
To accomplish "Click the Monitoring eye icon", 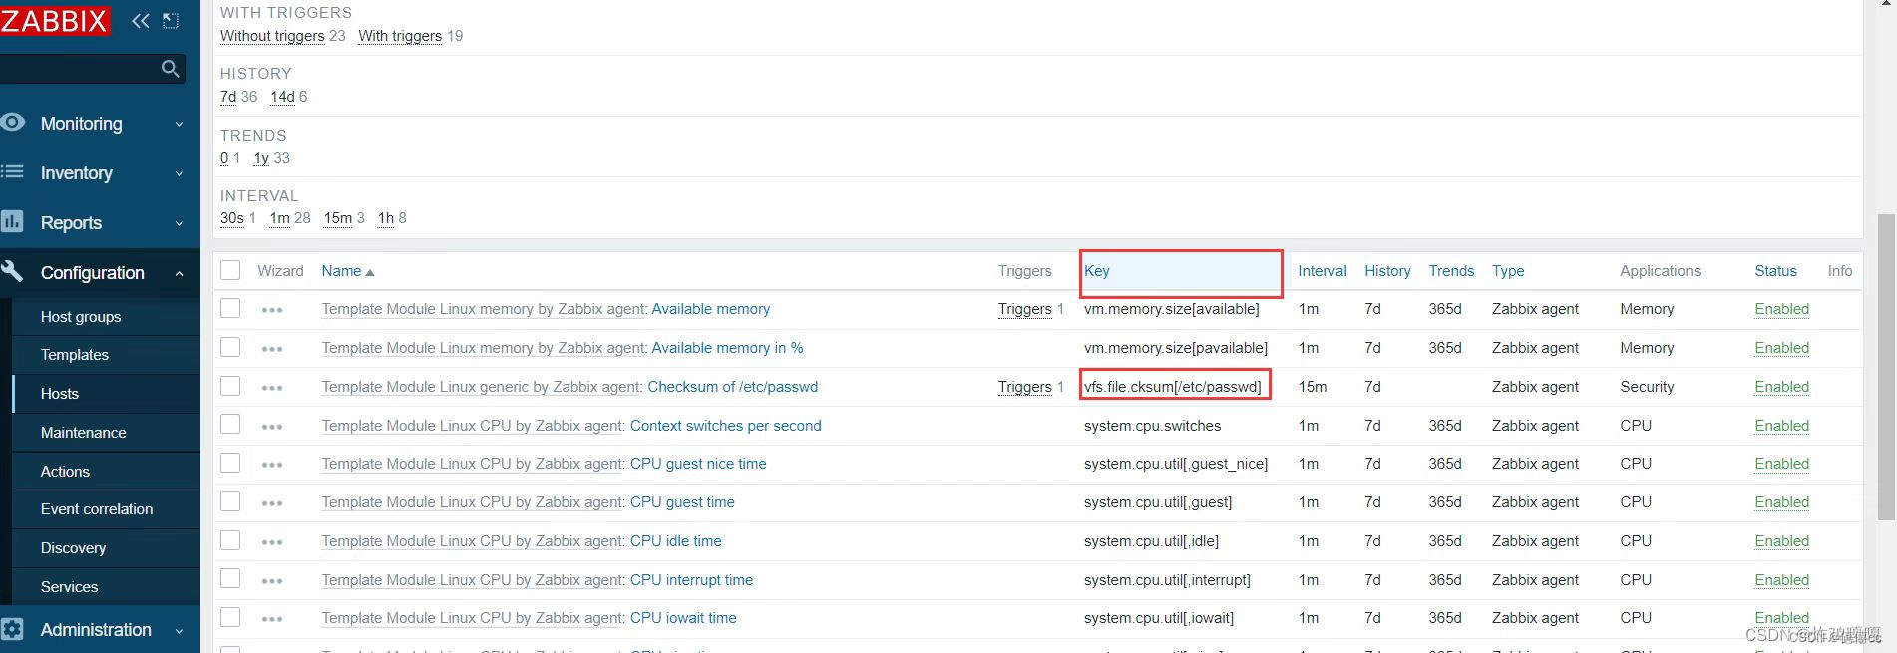I will 13,123.
